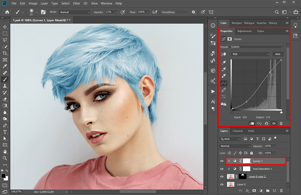The image size is (301, 195).
Task: Activate the Type tool
Action: (x=5, y=132)
